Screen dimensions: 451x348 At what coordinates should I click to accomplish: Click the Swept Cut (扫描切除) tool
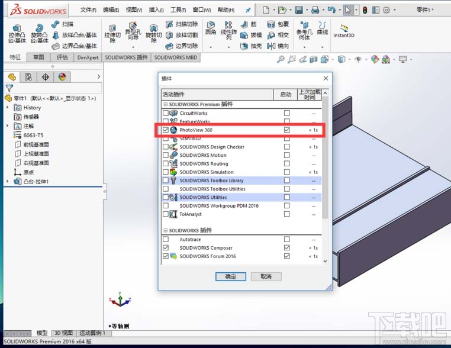(182, 24)
